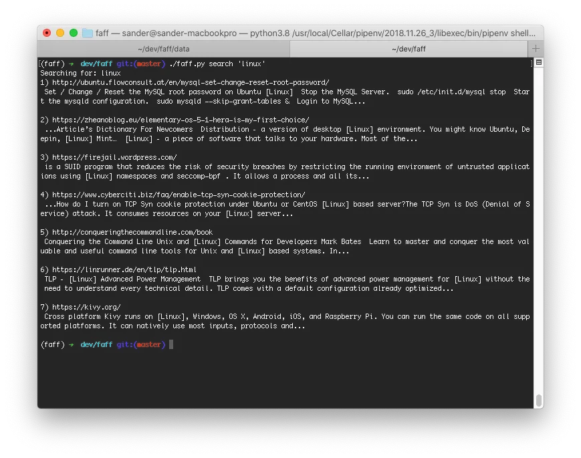Open the zheanoblog.eu elementary OS URL
This screenshot has width=581, height=458.
click(x=181, y=120)
